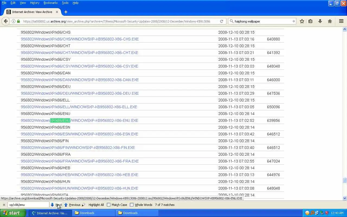Click the page scrollbar down arrow

coord(345,198)
